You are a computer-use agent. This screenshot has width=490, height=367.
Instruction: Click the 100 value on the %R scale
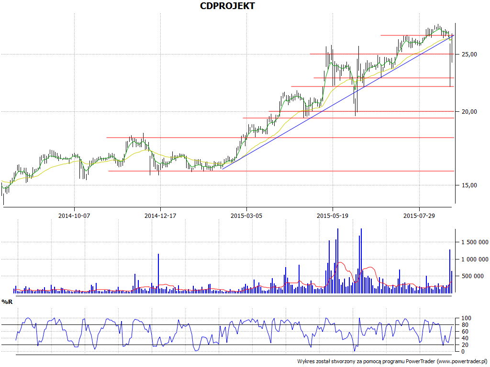[x=467, y=318]
